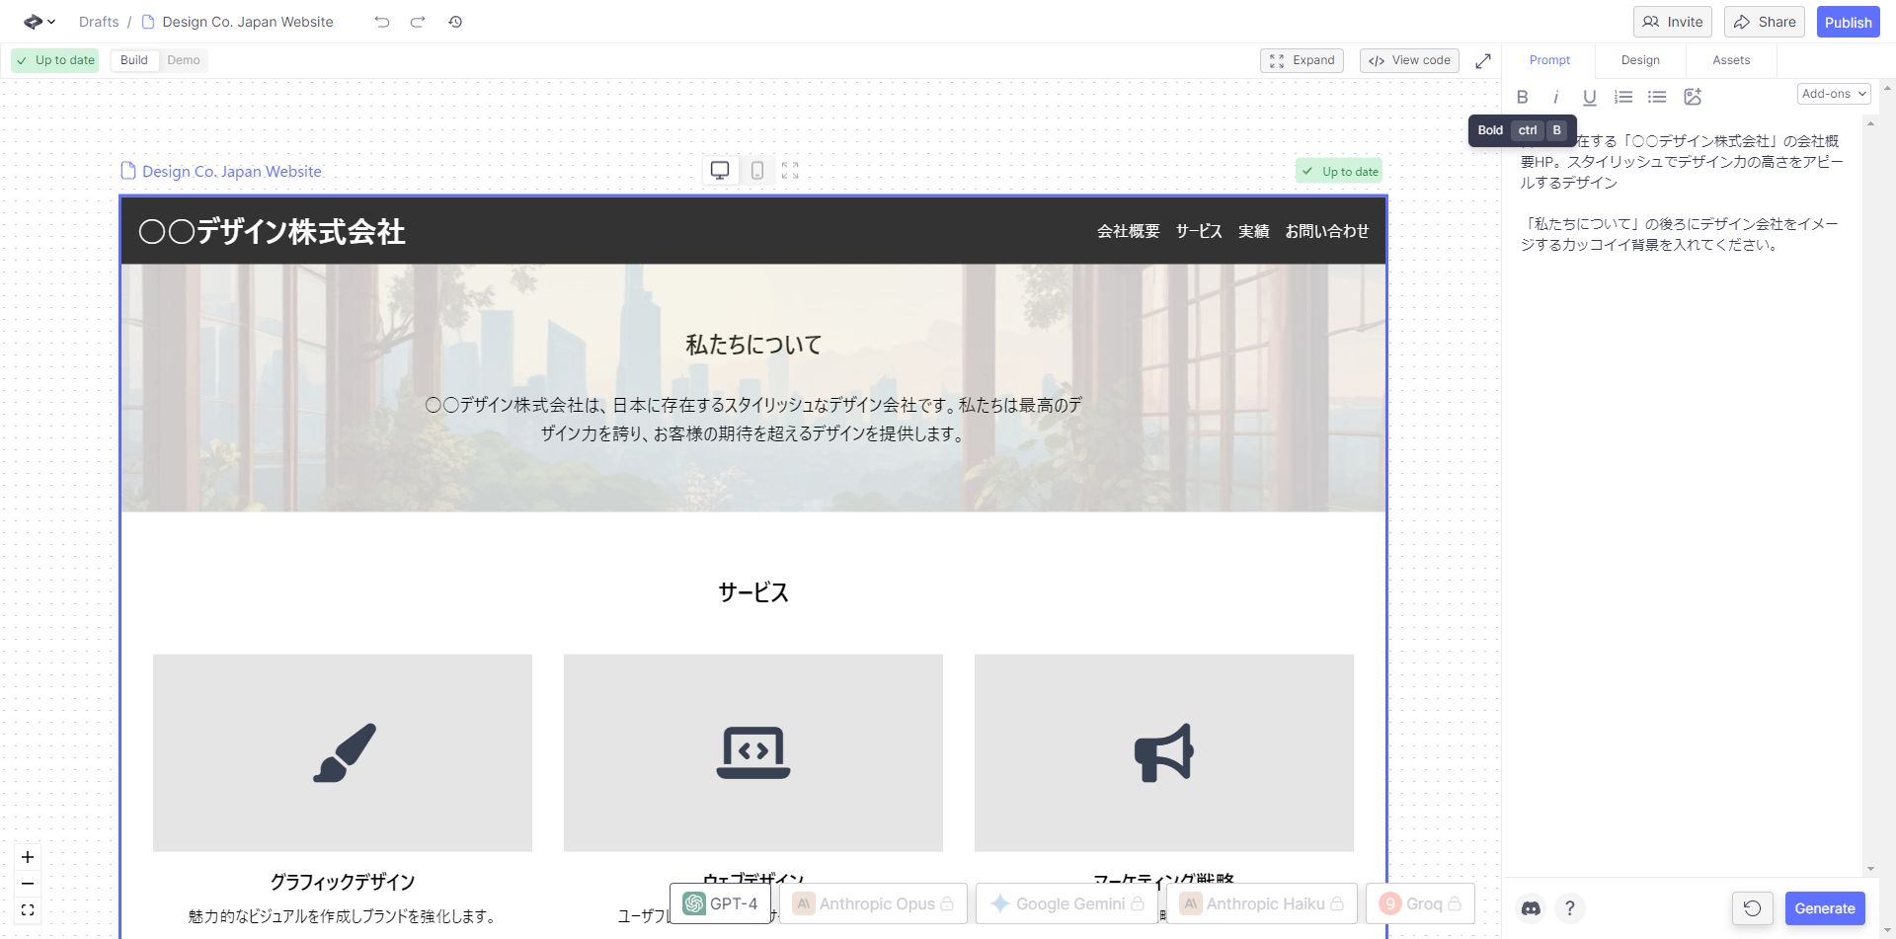Toggle bold formatting in the prompt editor
The image size is (1896, 939).
click(1523, 97)
